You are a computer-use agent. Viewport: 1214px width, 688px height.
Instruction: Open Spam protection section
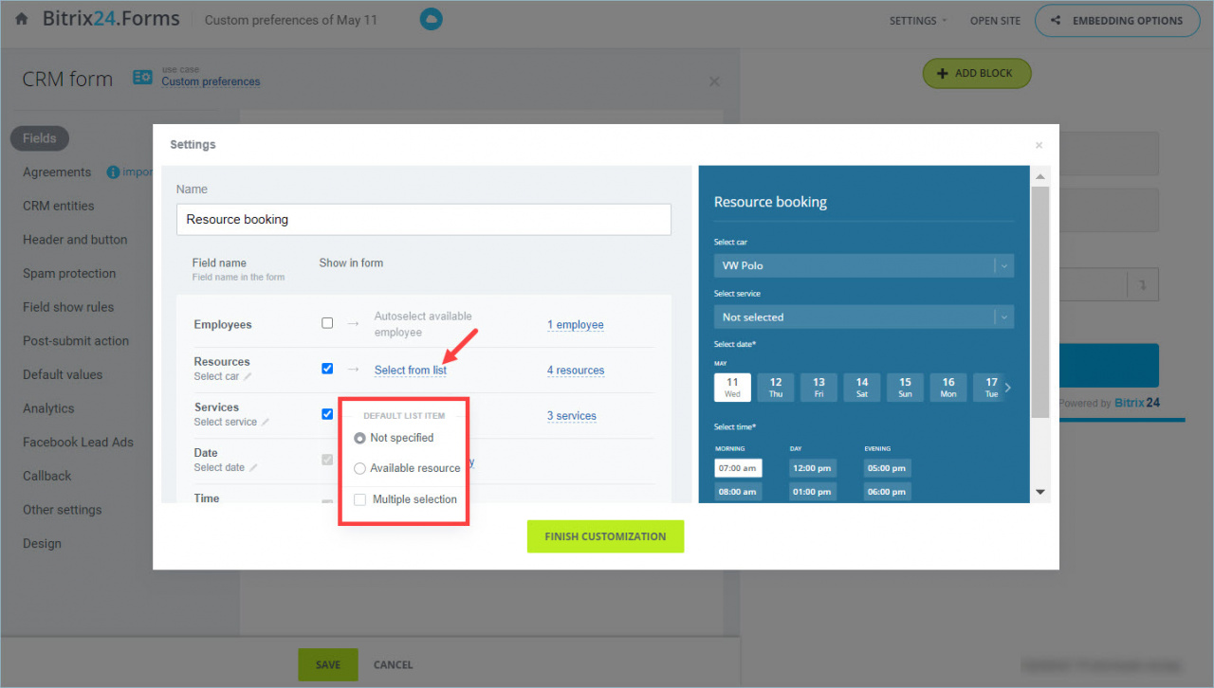(x=69, y=274)
